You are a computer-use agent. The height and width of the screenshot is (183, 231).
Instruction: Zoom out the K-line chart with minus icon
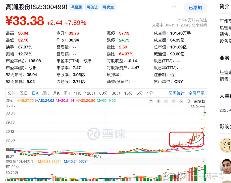[166, 101]
